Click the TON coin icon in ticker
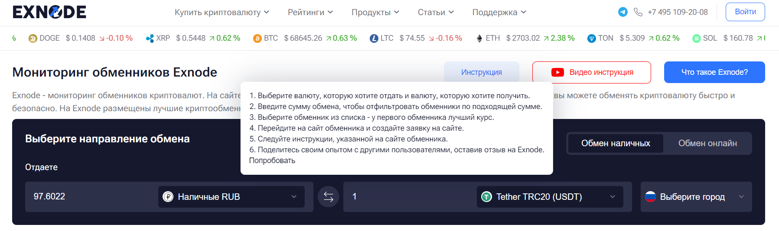Image resolution: width=779 pixels, height=231 pixels. (x=592, y=38)
